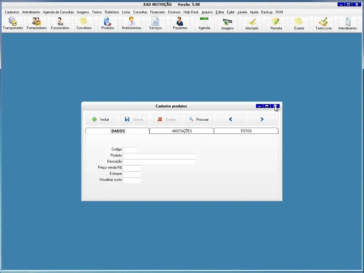Open the Consultas menu
Screen dimensions: 364x273
[x=140, y=12]
